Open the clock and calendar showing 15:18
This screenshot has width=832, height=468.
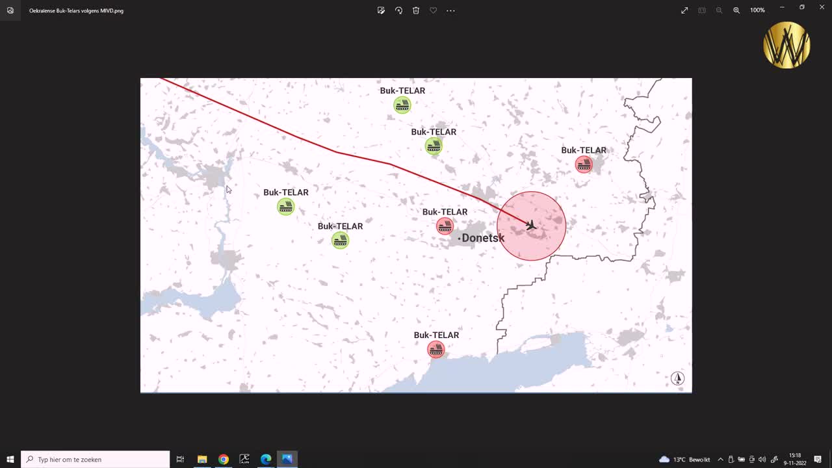point(795,460)
